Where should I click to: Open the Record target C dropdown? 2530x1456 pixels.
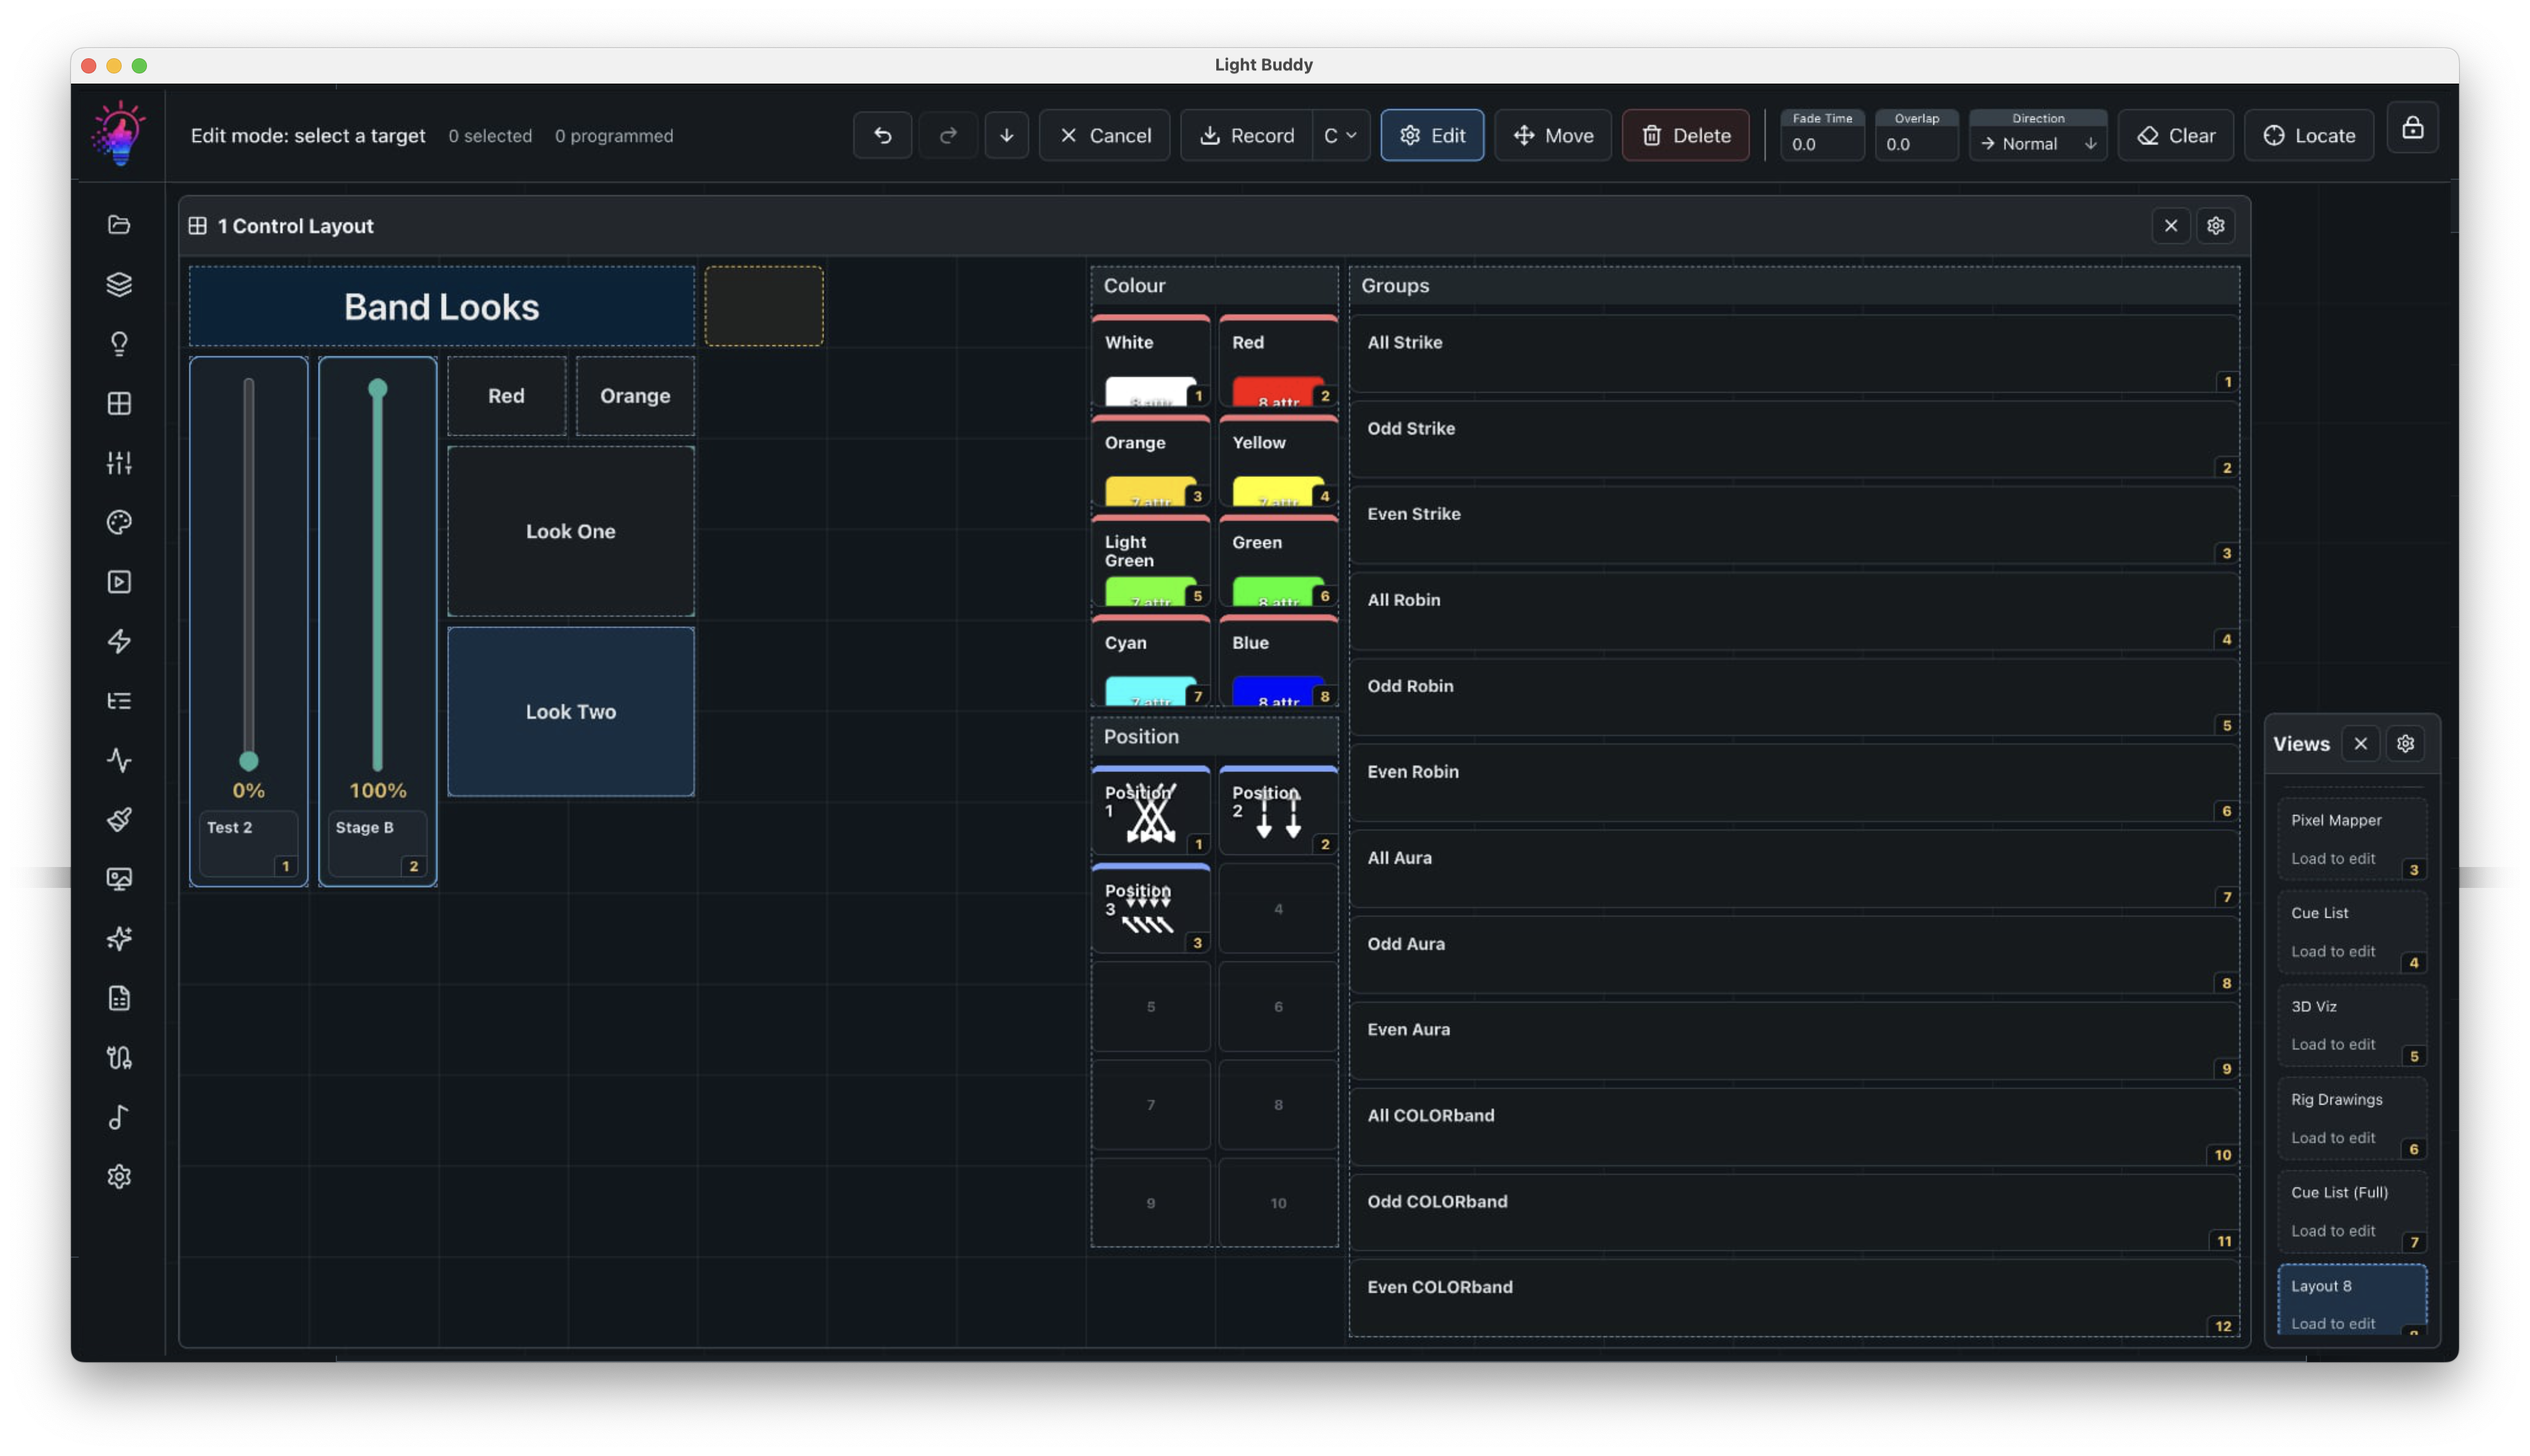point(1340,135)
